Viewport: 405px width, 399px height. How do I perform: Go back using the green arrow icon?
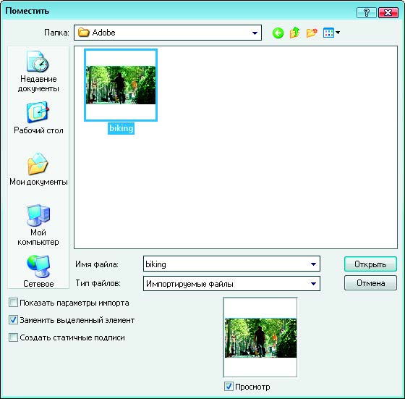tap(278, 33)
